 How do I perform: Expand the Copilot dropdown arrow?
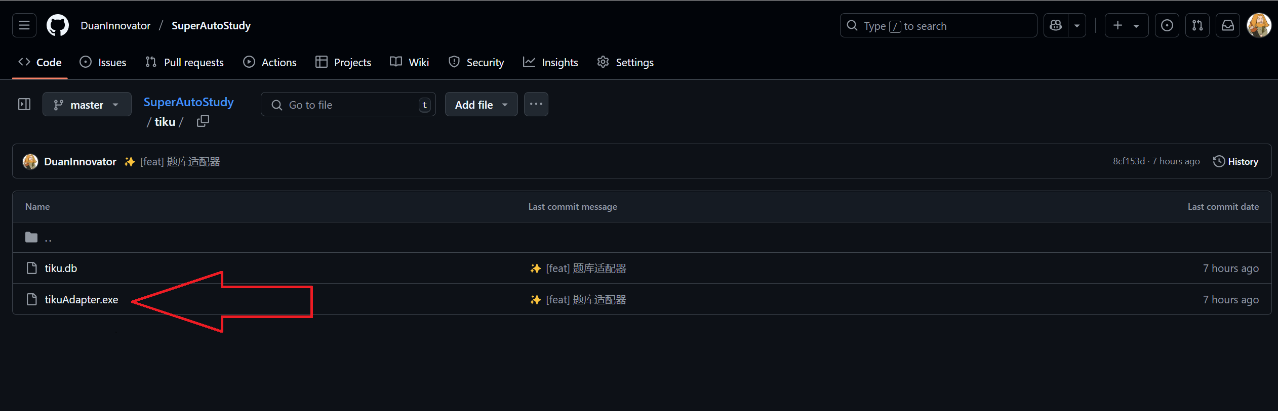[1077, 25]
